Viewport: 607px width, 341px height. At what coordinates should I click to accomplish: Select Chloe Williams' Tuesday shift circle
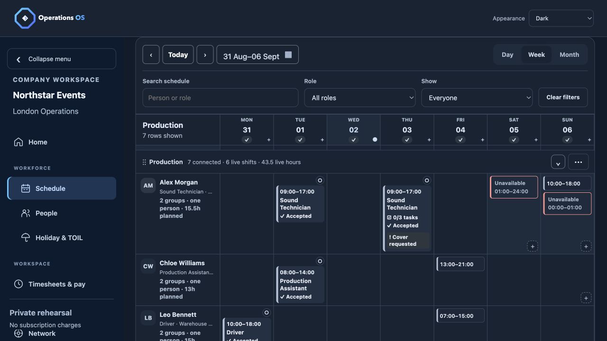[x=320, y=261]
